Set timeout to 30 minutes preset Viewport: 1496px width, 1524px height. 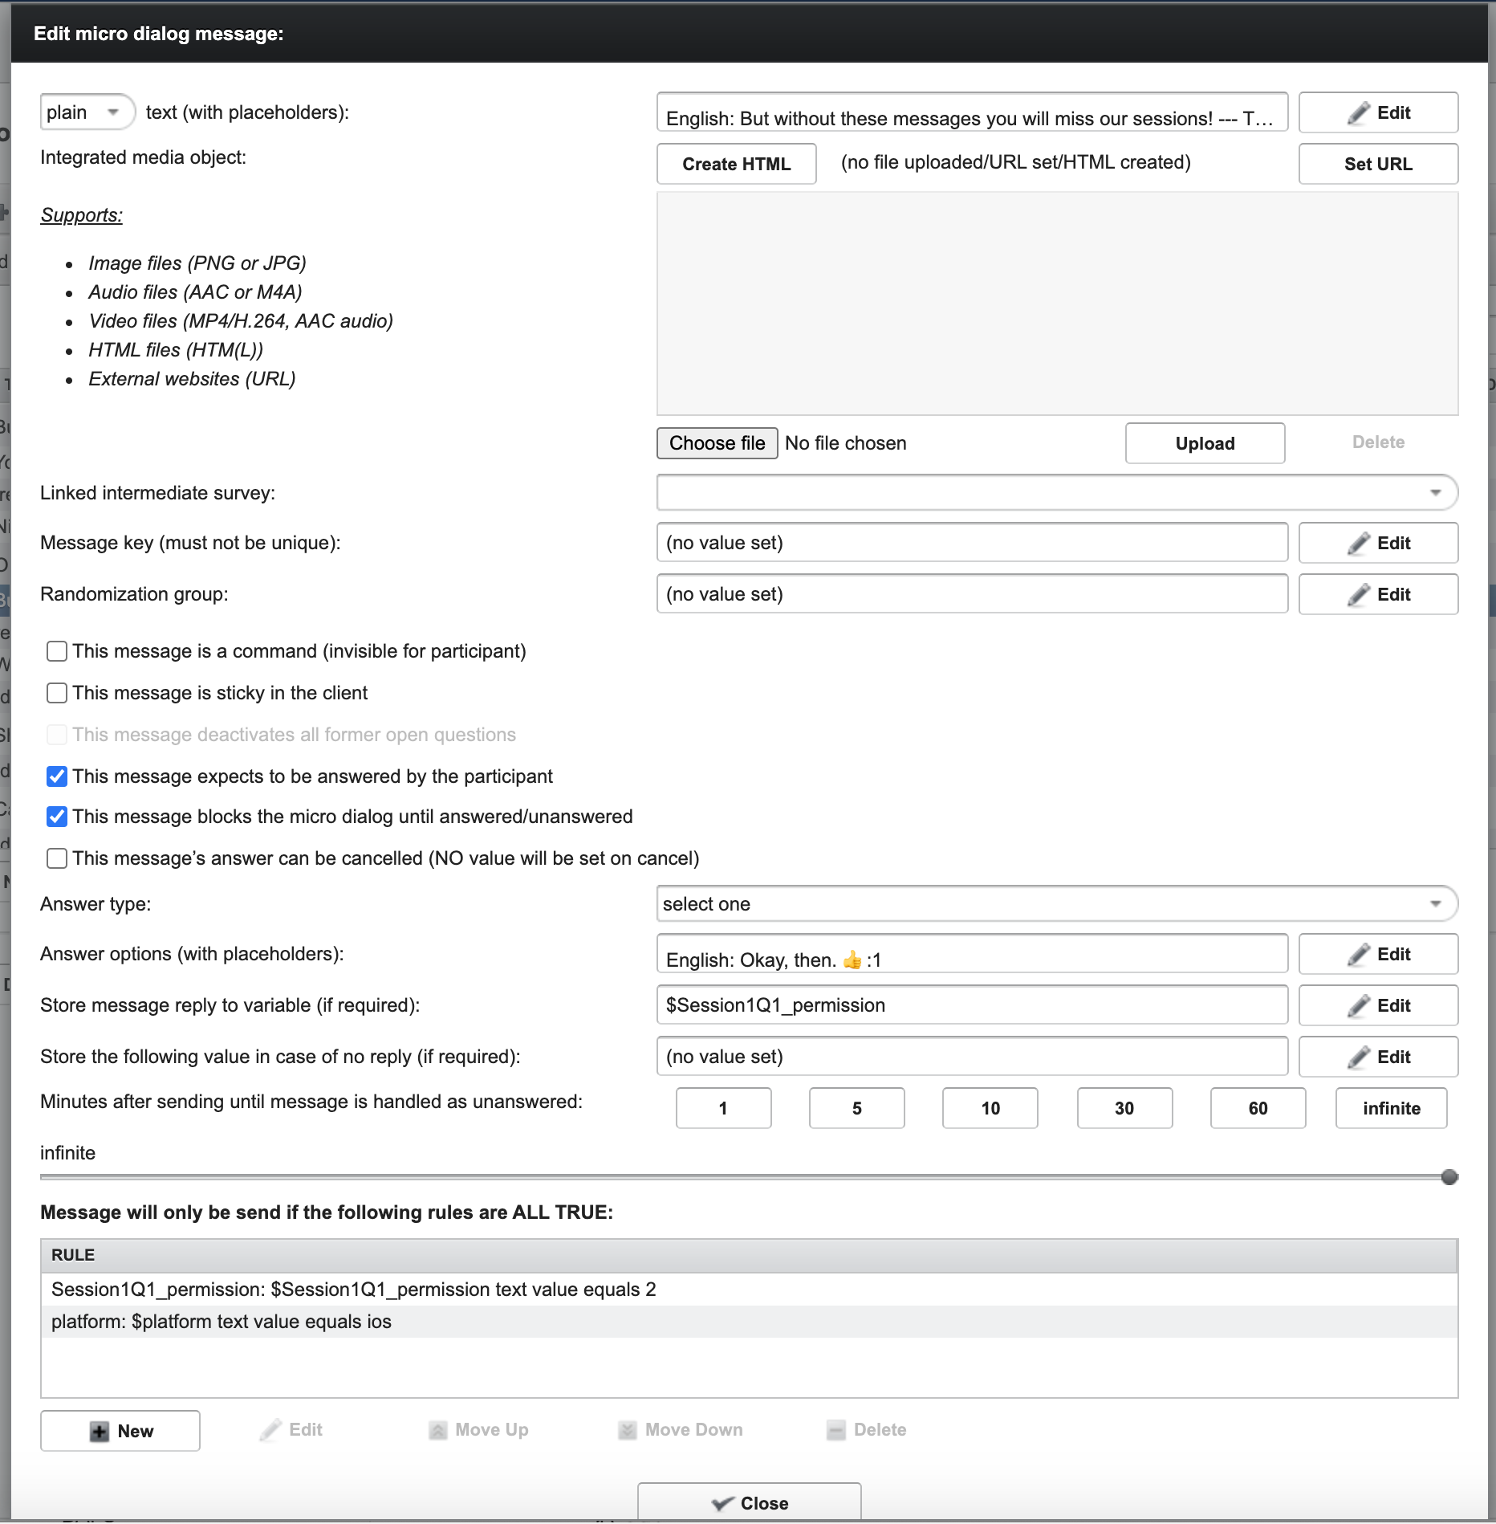tap(1124, 1108)
